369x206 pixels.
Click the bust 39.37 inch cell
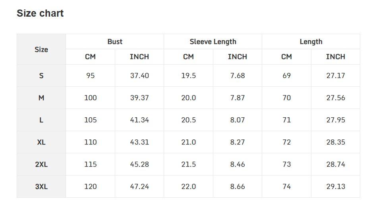139,97
